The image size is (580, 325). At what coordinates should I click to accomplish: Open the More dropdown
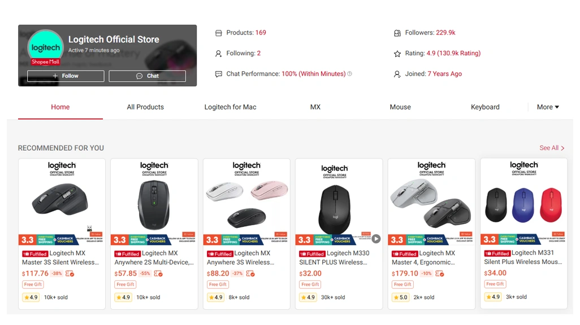coord(547,107)
